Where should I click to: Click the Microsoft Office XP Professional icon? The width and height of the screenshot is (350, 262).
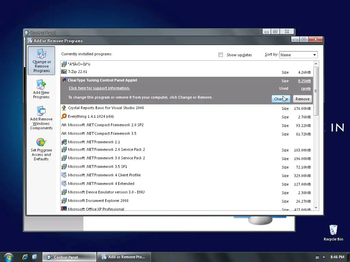(x=64, y=209)
